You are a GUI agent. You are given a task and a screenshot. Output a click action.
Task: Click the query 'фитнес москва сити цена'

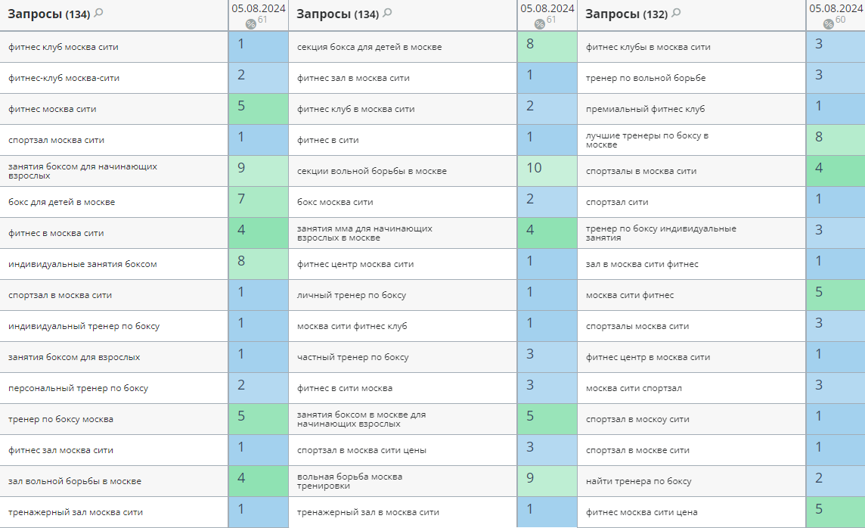[x=641, y=512]
